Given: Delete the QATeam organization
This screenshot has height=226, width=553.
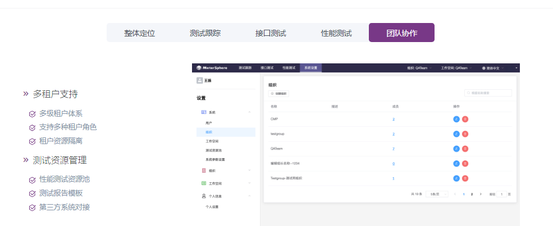Looking at the screenshot, I should pos(465,149).
